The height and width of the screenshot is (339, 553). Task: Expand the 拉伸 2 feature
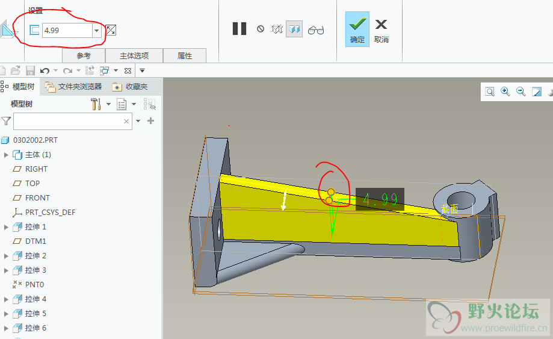point(6,256)
